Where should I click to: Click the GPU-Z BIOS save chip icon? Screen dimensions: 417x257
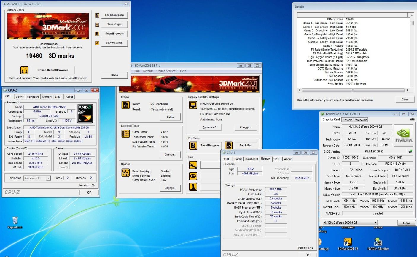[x=410, y=152]
